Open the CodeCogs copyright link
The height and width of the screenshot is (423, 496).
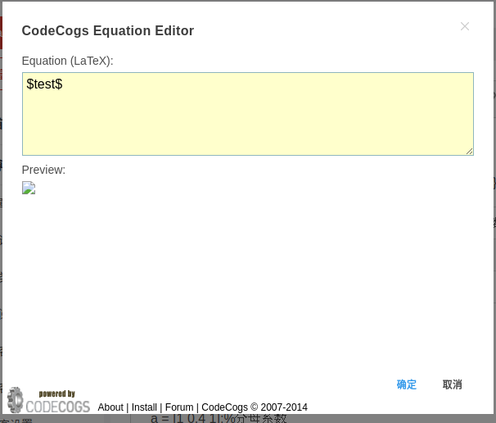click(x=255, y=407)
